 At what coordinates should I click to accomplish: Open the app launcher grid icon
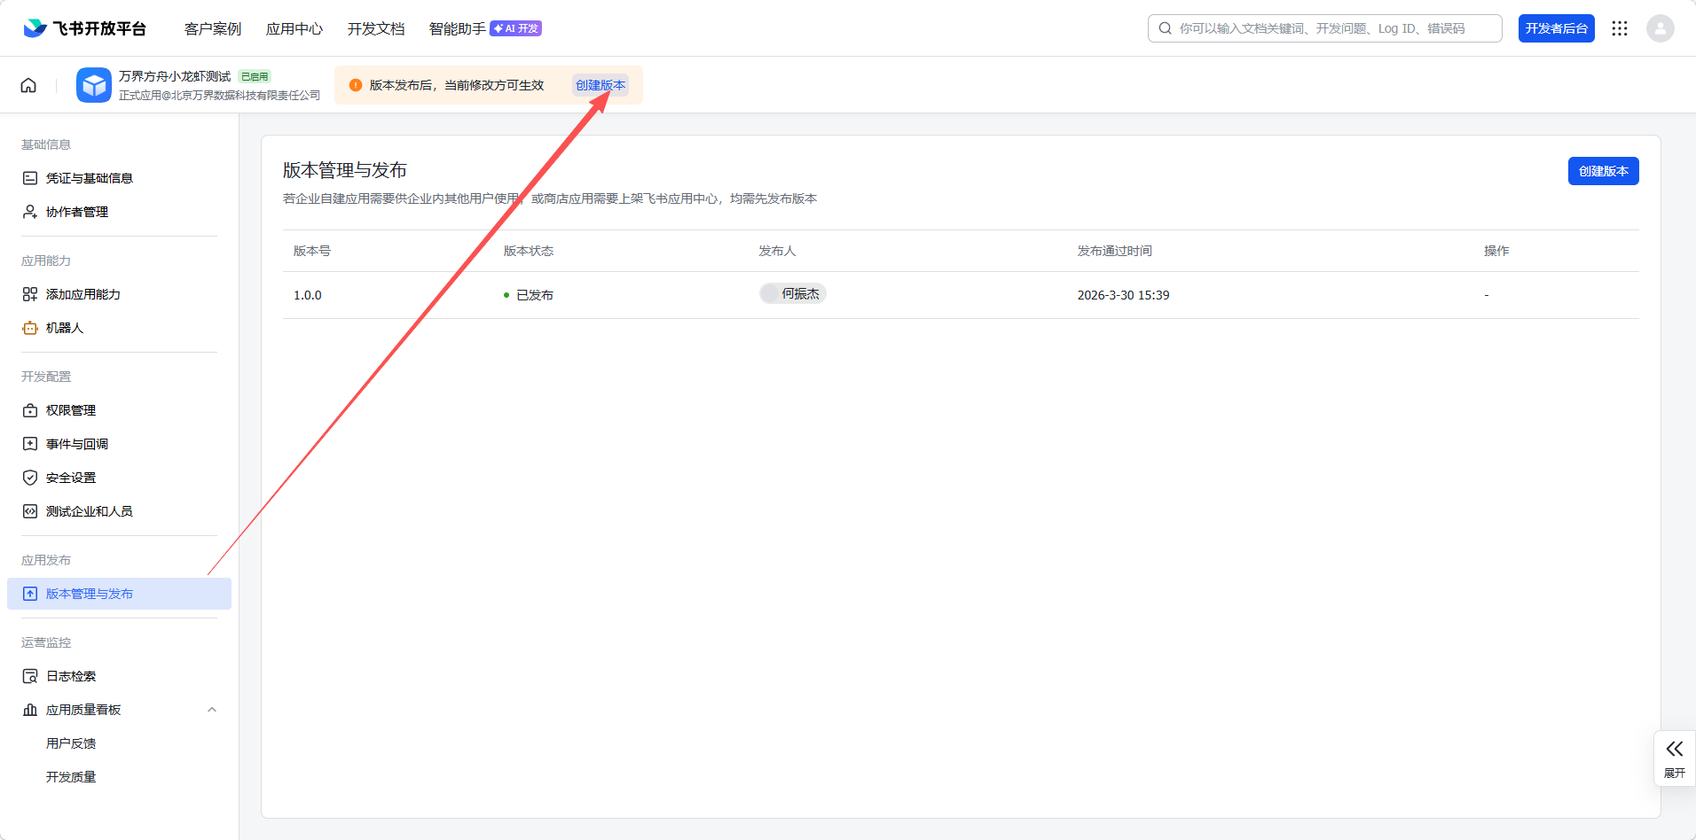click(x=1620, y=28)
